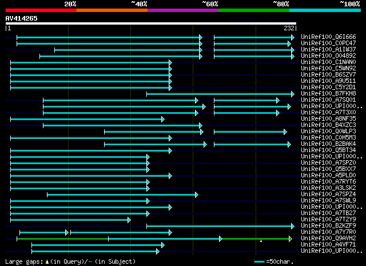The image size is (366, 266).
Task: Select the AV414265 query name
Action: point(22,18)
